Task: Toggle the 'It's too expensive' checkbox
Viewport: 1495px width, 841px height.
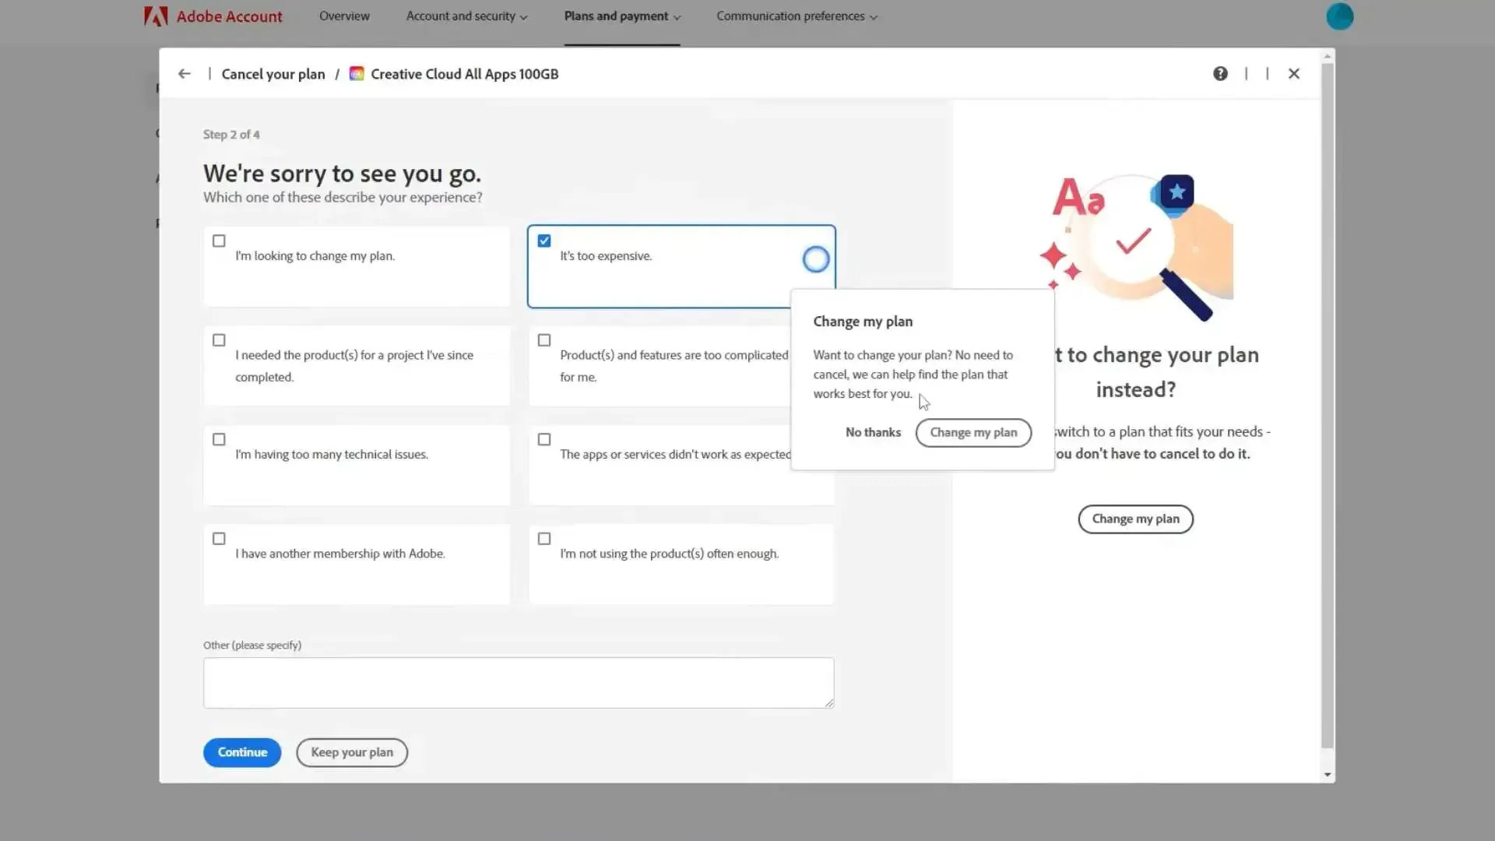Action: (544, 241)
